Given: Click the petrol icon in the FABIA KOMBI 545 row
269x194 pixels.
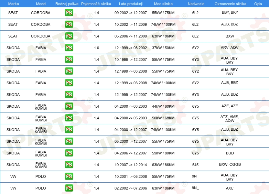Looking at the screenshot, I should [69, 165].
